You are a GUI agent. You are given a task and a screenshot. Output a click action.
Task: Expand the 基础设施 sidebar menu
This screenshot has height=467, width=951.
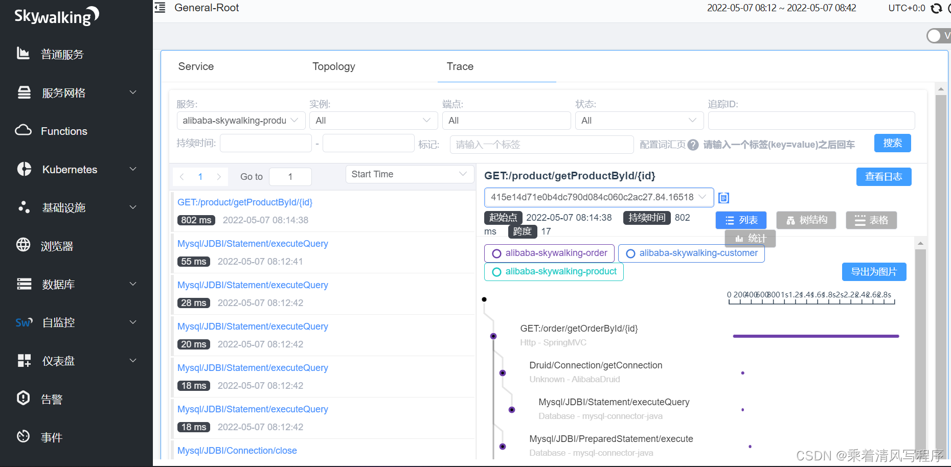133,207
